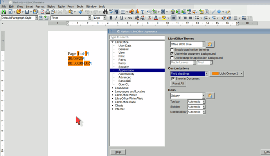Click the Paste clipboard icon
Viewport: 270px width, 156px height.
click(71, 12)
